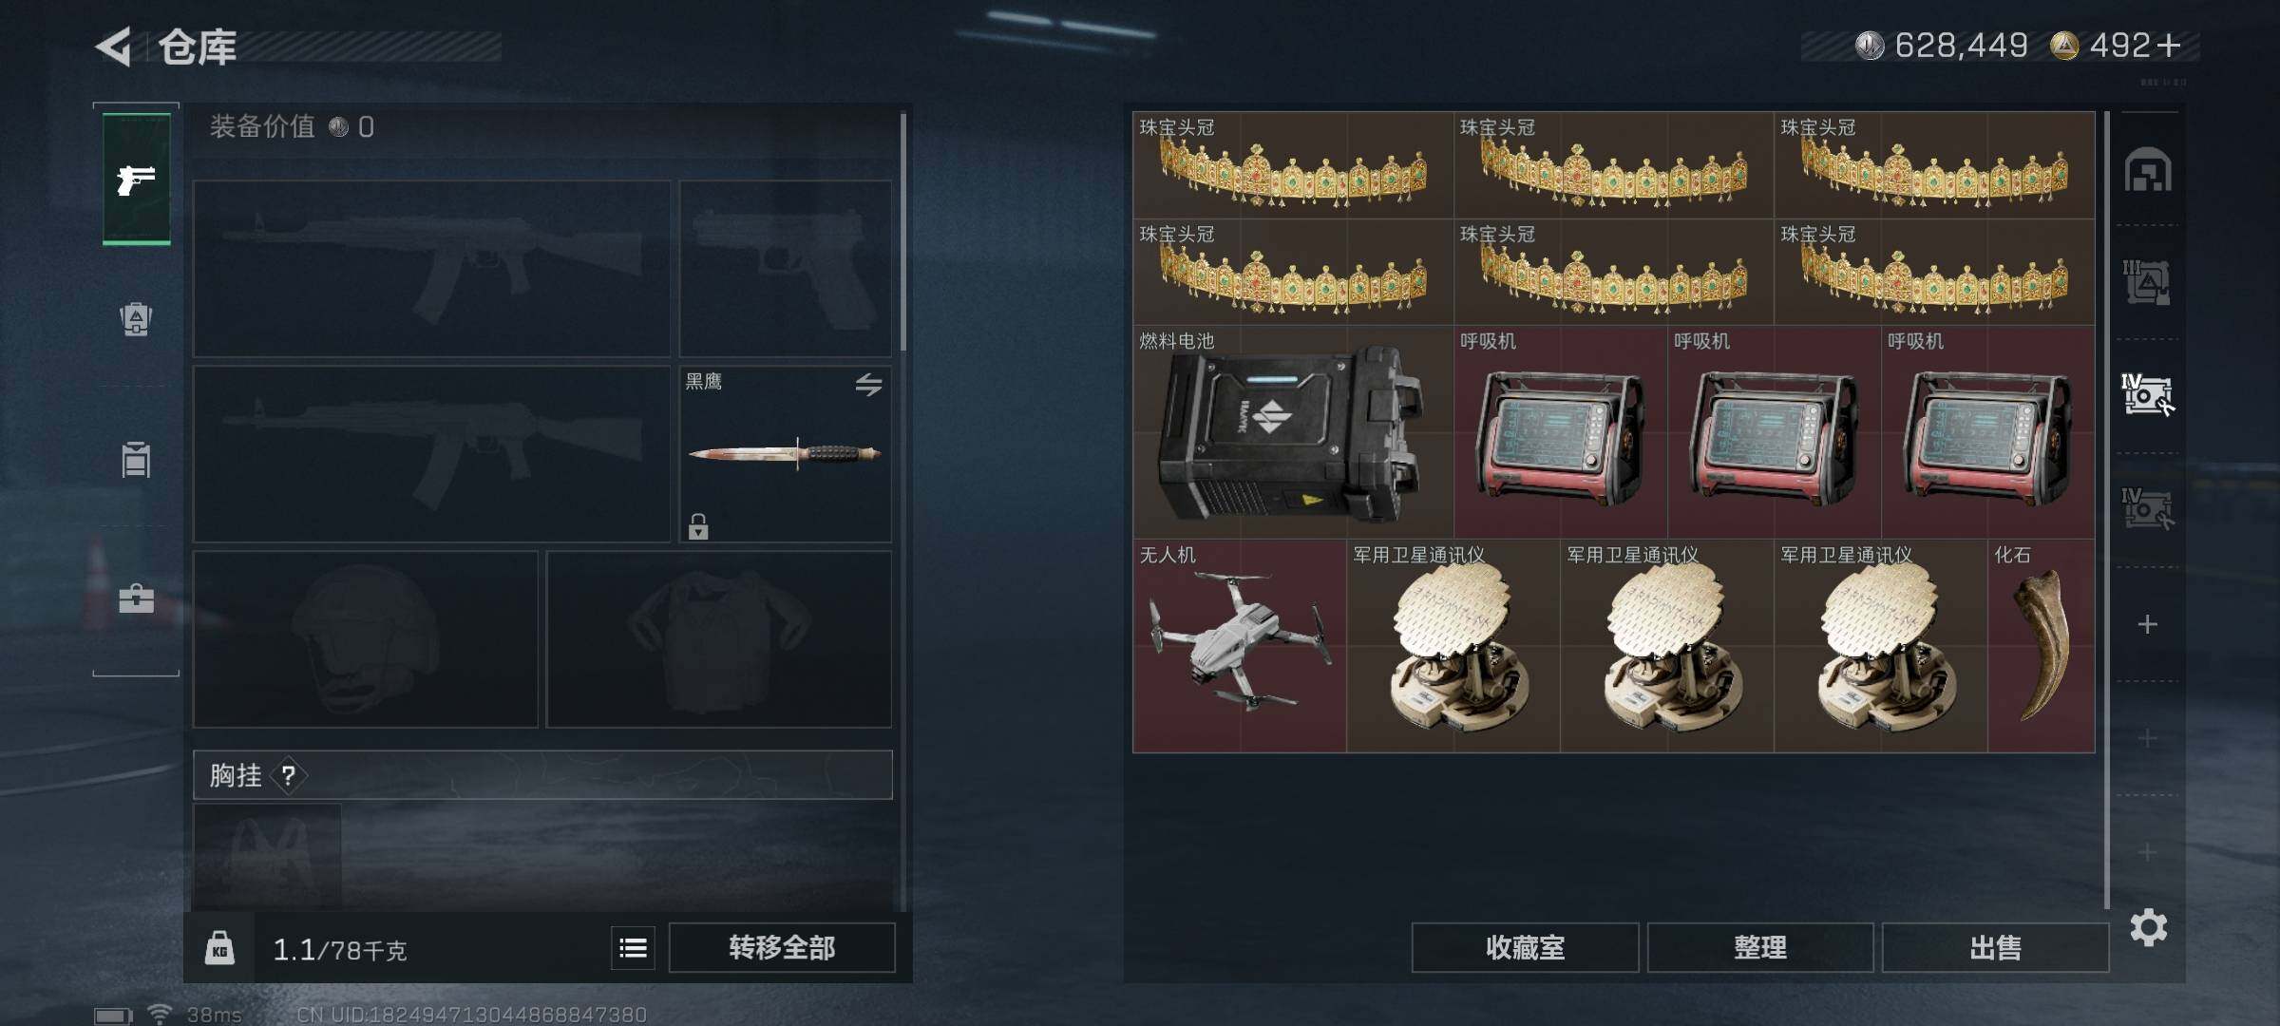Add currency via plus next to 492
The image size is (2280, 1026).
tap(2168, 45)
